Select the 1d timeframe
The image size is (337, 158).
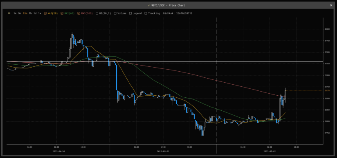(35, 13)
